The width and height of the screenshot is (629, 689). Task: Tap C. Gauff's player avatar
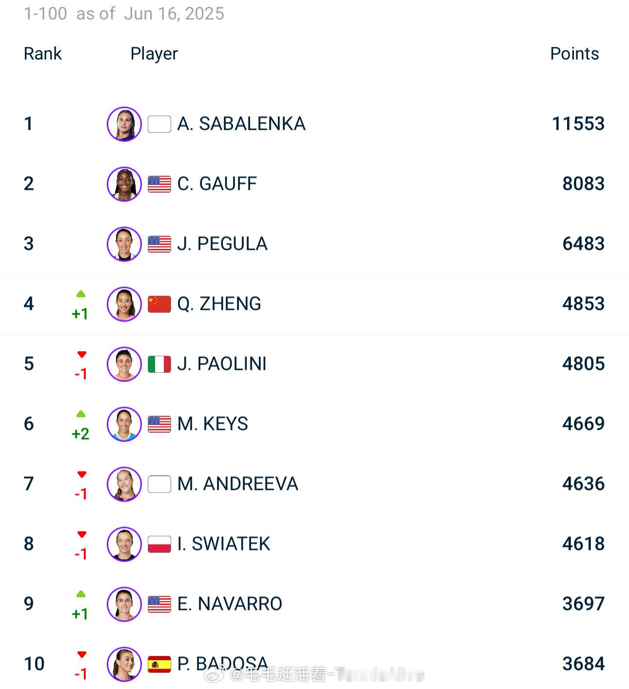tap(124, 184)
